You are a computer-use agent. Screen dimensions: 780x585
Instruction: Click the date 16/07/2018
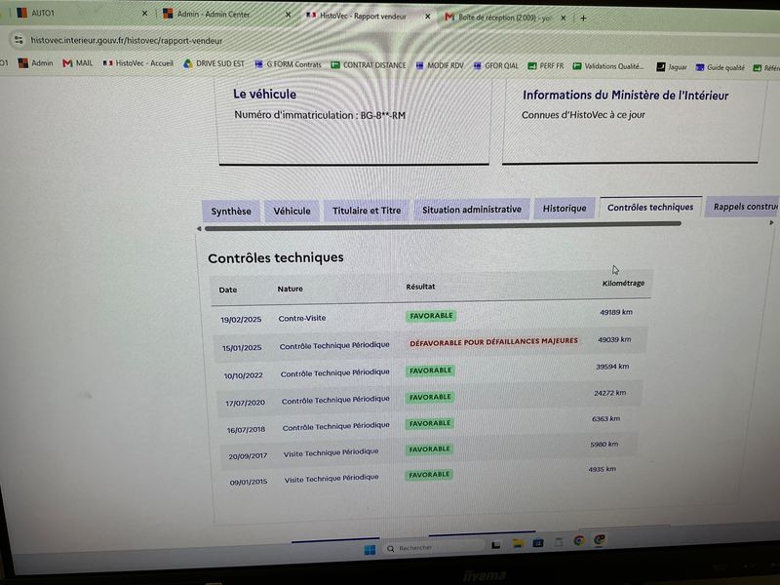click(247, 430)
